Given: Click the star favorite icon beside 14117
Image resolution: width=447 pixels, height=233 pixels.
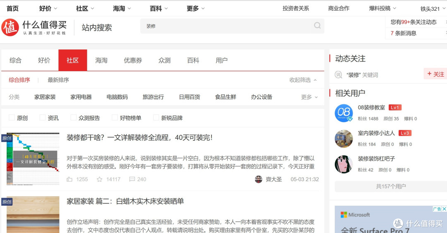Looking at the screenshot, I should (99, 179).
